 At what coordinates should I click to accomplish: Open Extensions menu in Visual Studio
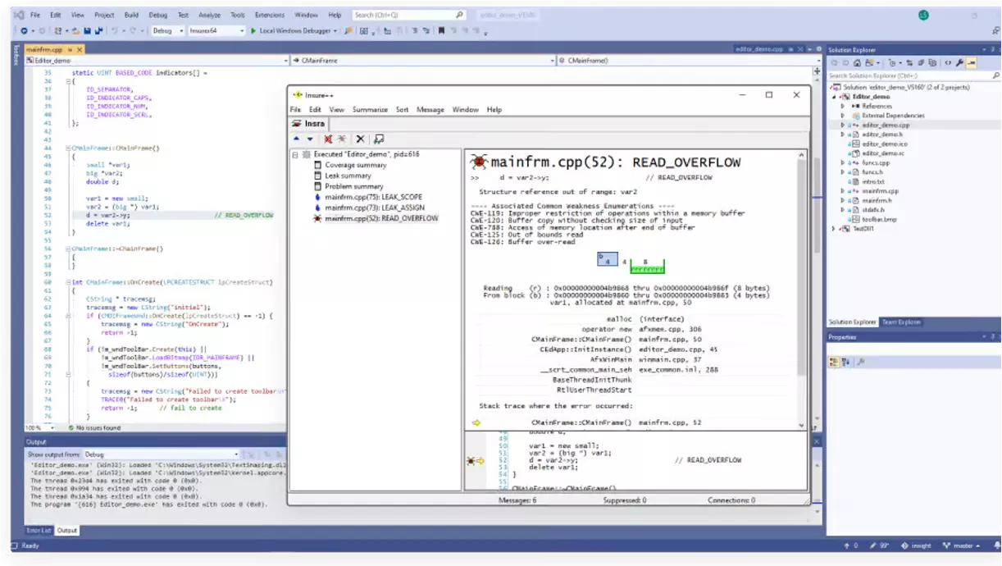coord(270,15)
